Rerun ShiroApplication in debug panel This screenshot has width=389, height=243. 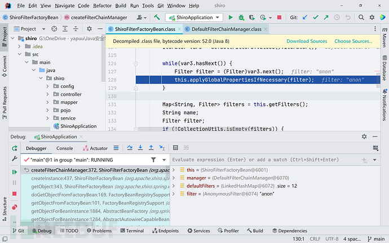coord(15,148)
